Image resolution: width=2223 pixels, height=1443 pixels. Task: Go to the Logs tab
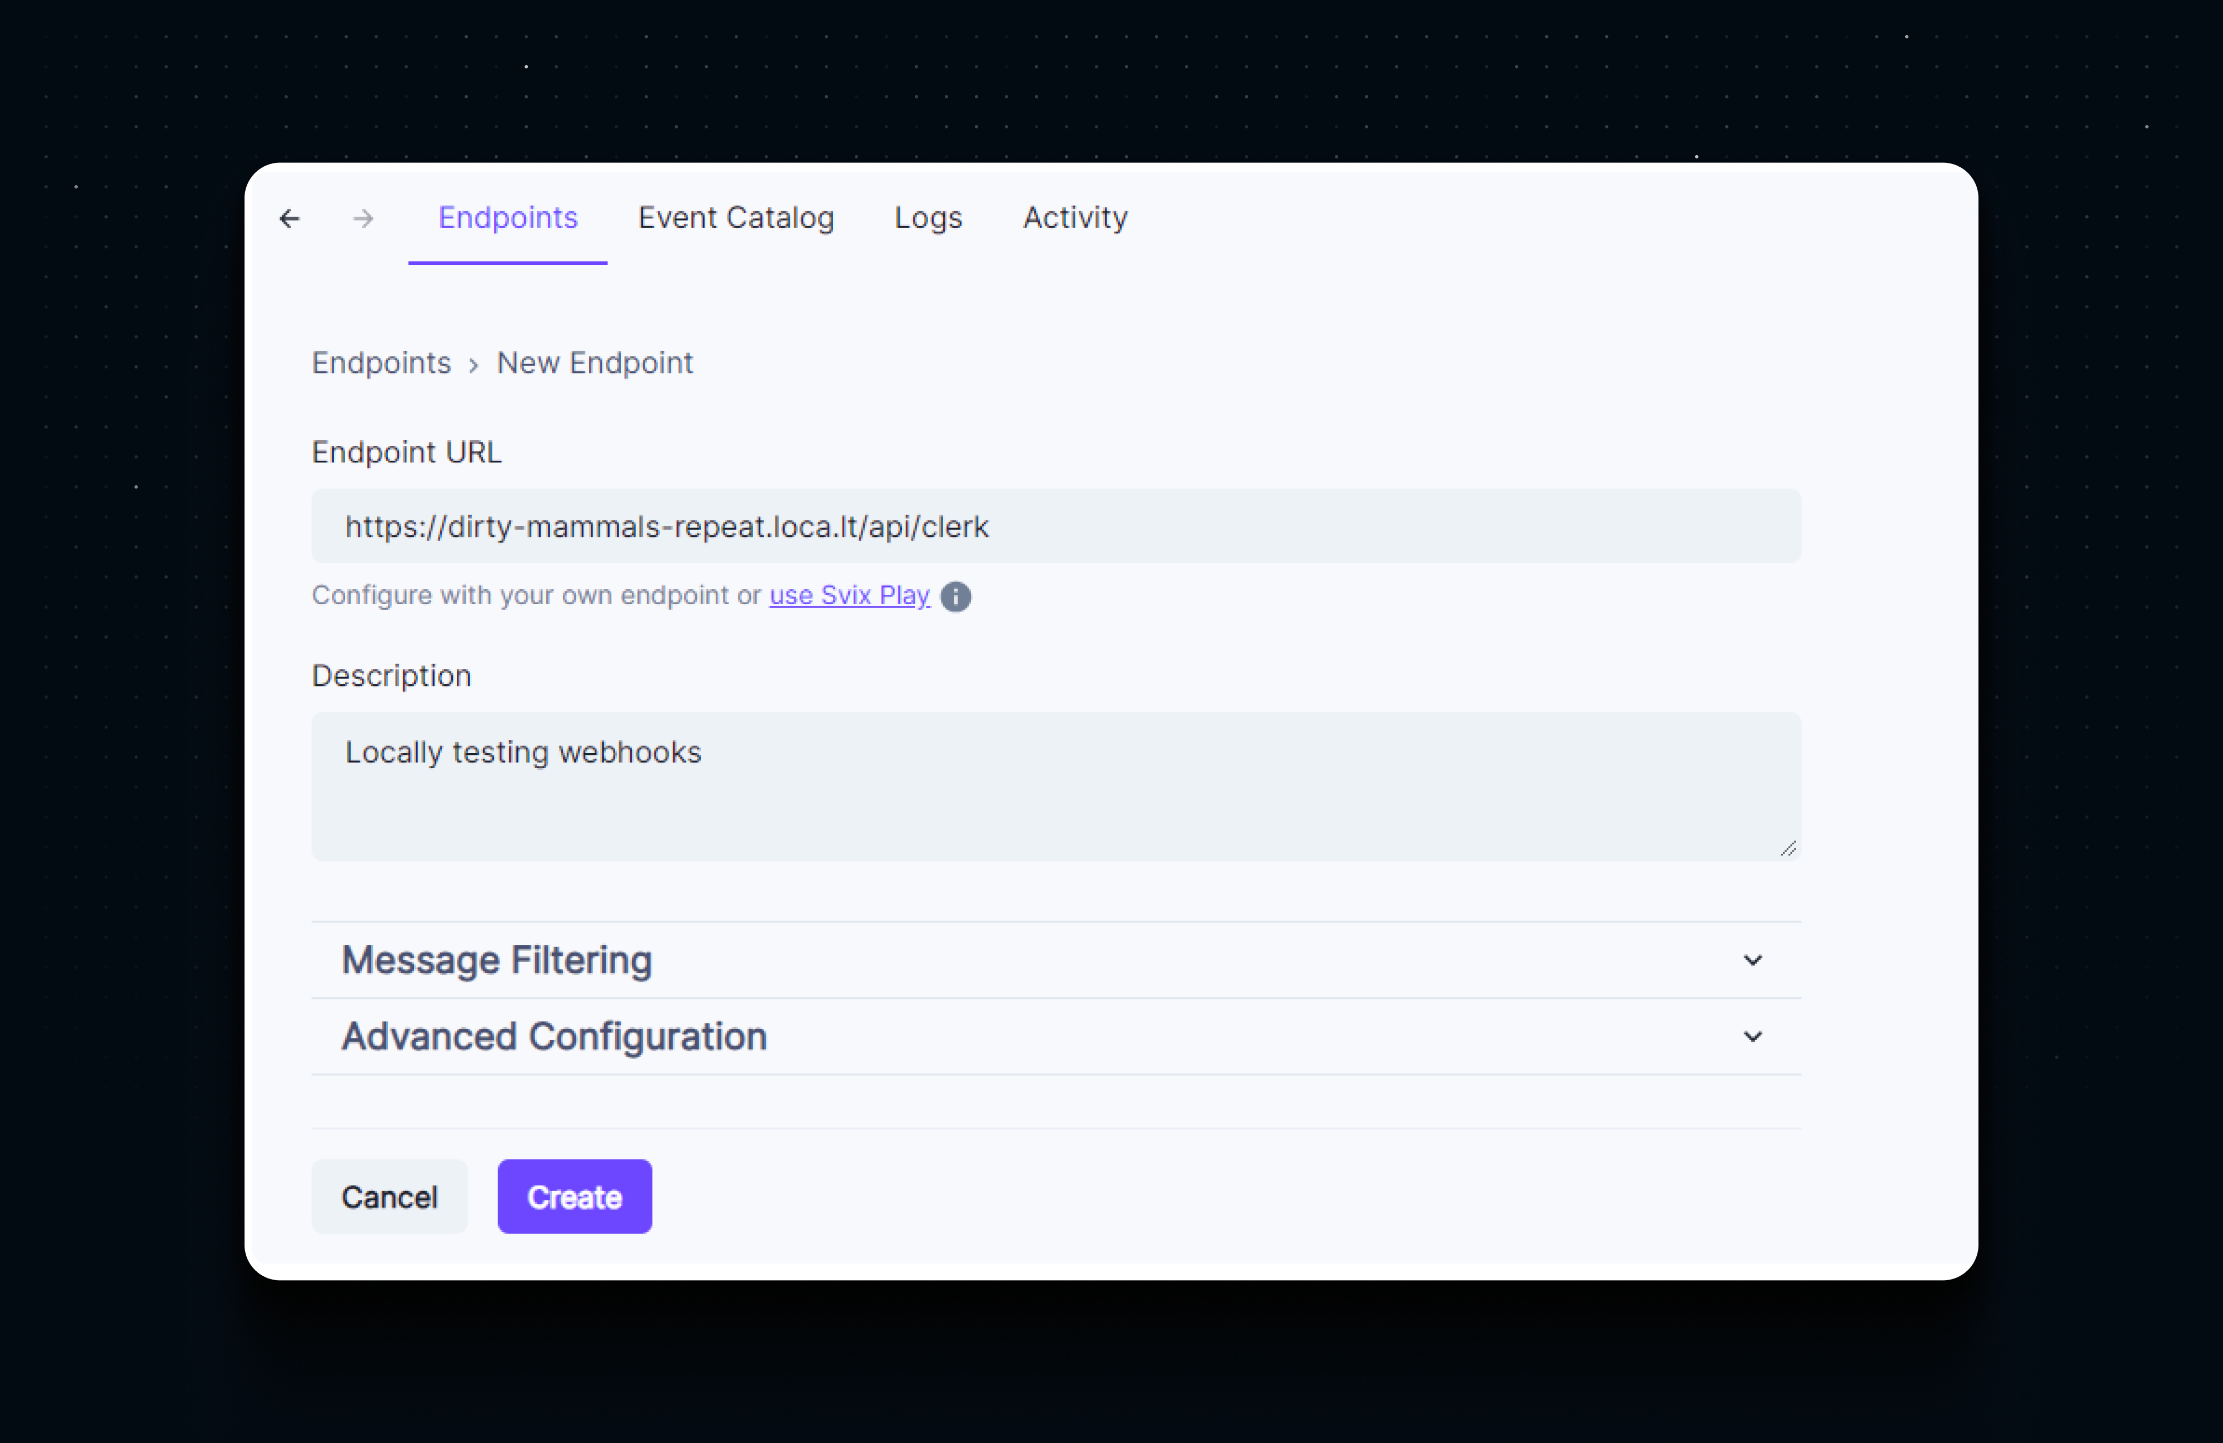tap(929, 218)
